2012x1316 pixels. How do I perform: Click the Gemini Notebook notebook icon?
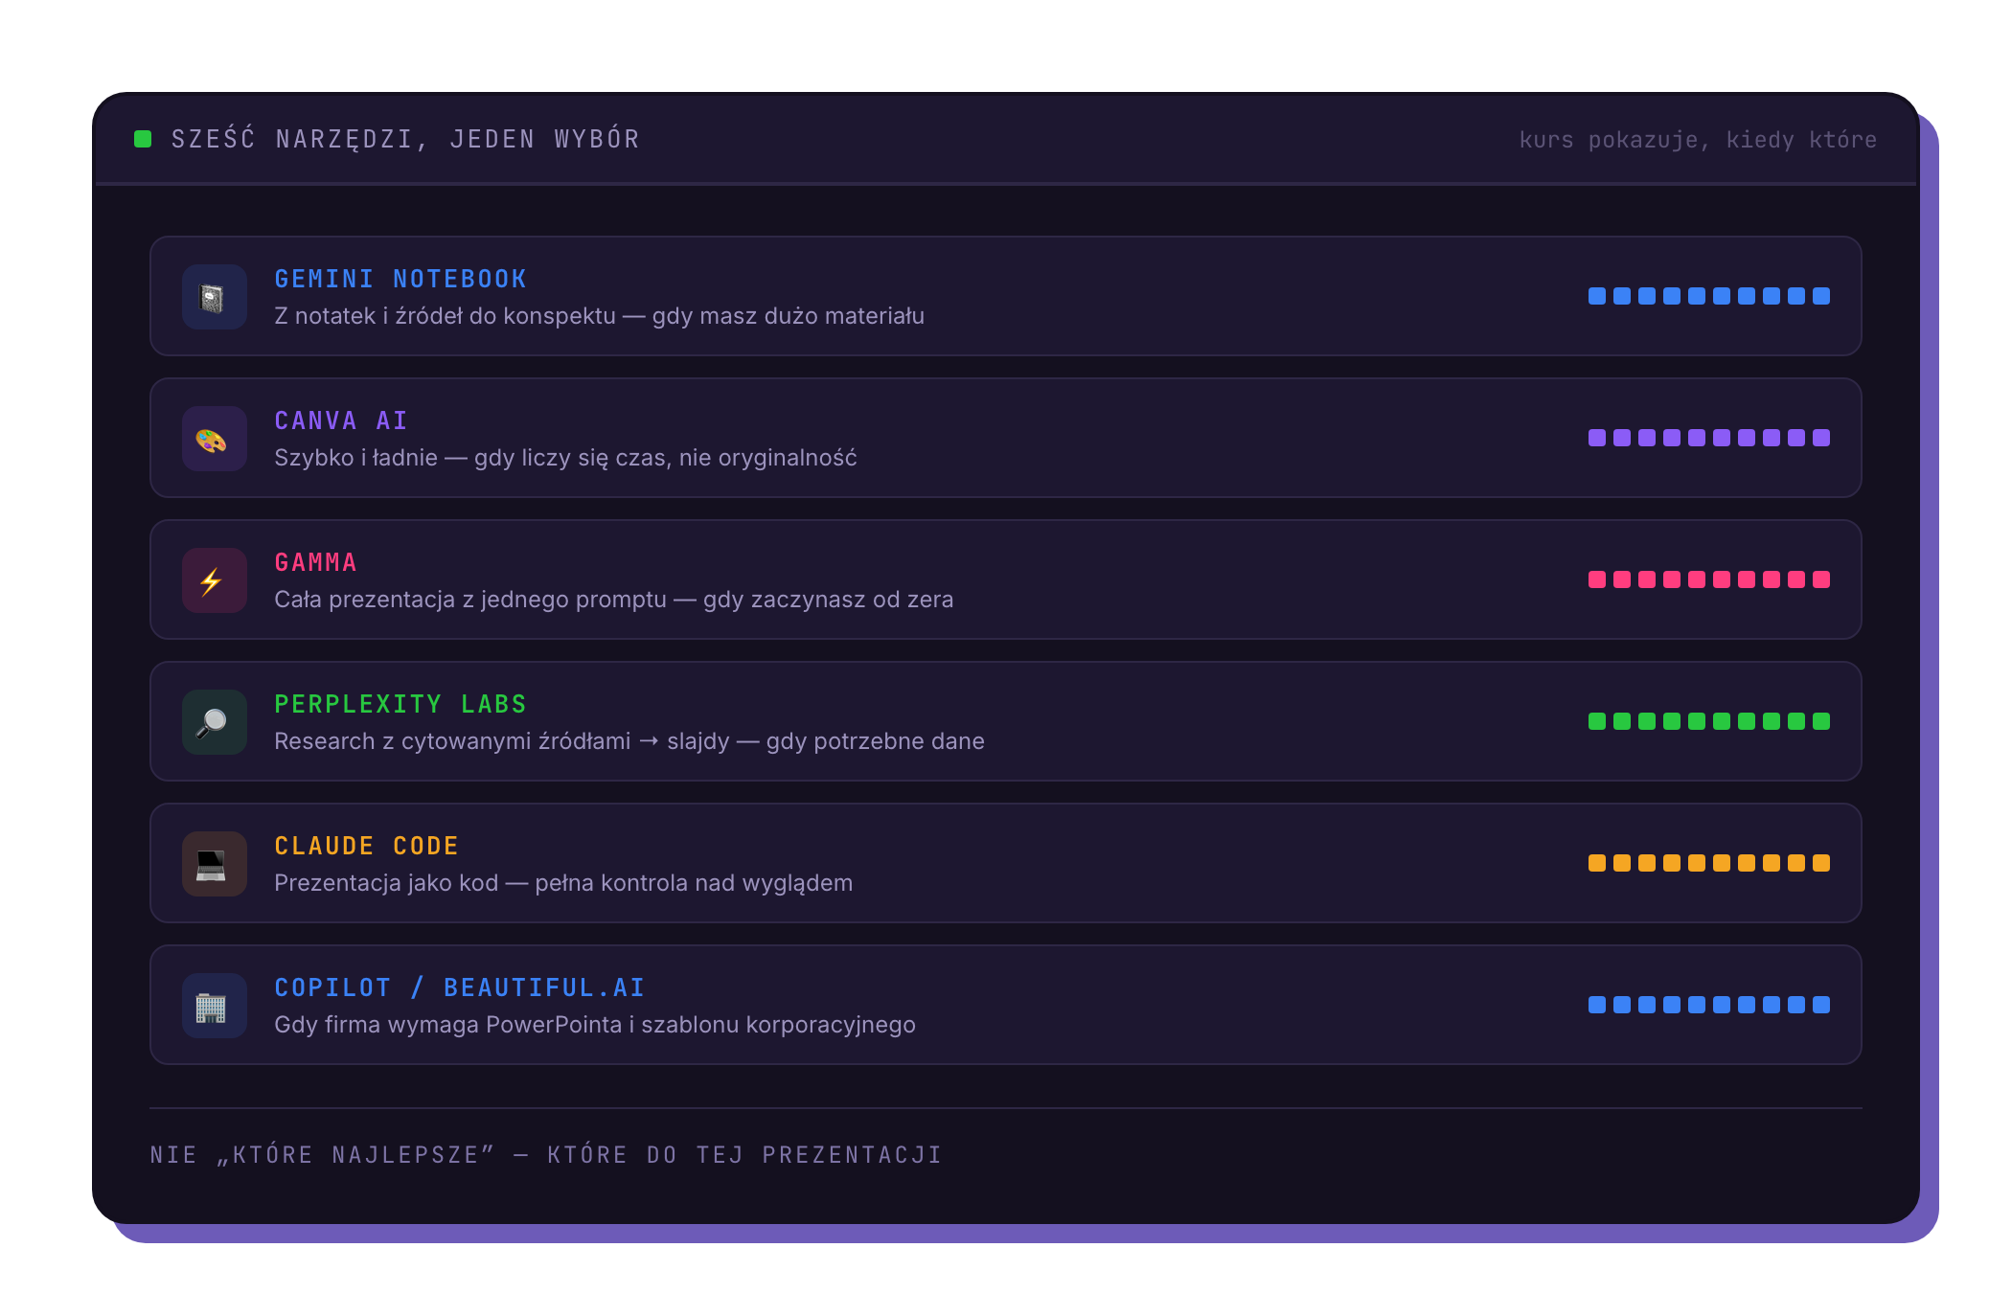pyautogui.click(x=215, y=297)
